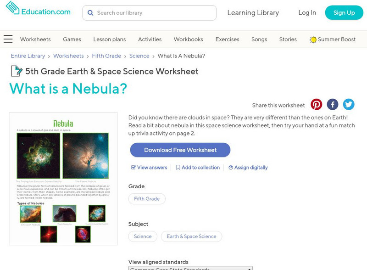Click the magnifier search icon

click(x=90, y=13)
